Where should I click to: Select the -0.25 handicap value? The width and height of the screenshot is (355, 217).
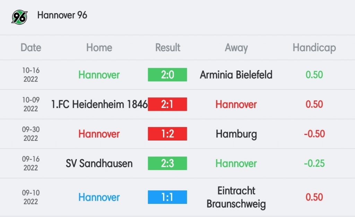pos(314,163)
